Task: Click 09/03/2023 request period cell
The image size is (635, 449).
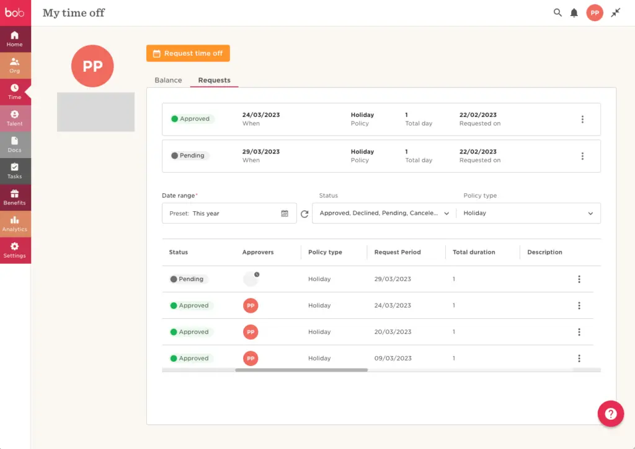Action: click(x=393, y=358)
